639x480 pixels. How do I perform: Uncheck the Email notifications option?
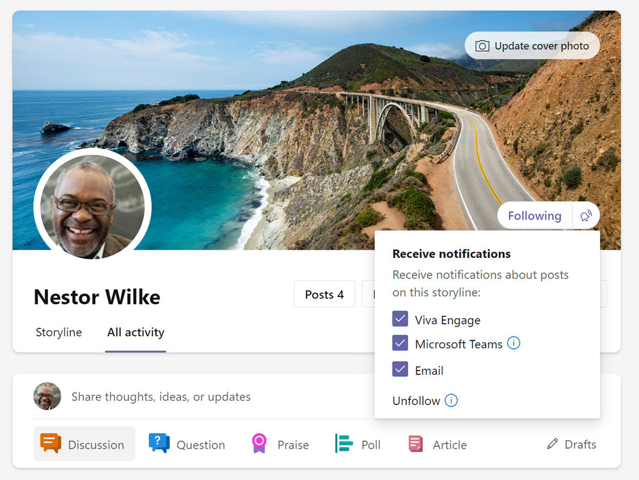(x=400, y=369)
